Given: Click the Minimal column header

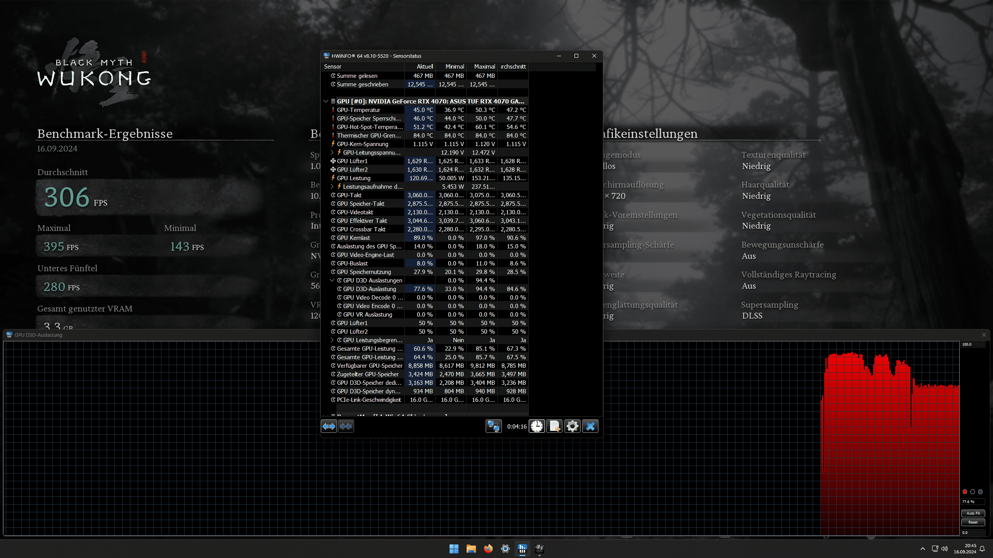Looking at the screenshot, I should coord(451,67).
